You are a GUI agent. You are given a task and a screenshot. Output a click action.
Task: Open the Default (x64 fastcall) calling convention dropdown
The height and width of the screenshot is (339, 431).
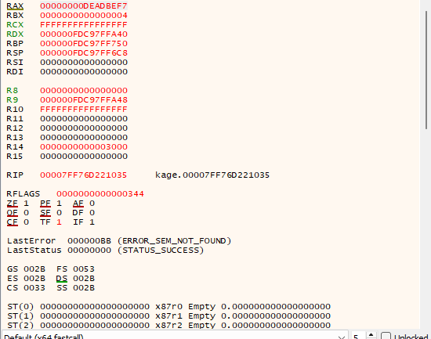pyautogui.click(x=175, y=336)
